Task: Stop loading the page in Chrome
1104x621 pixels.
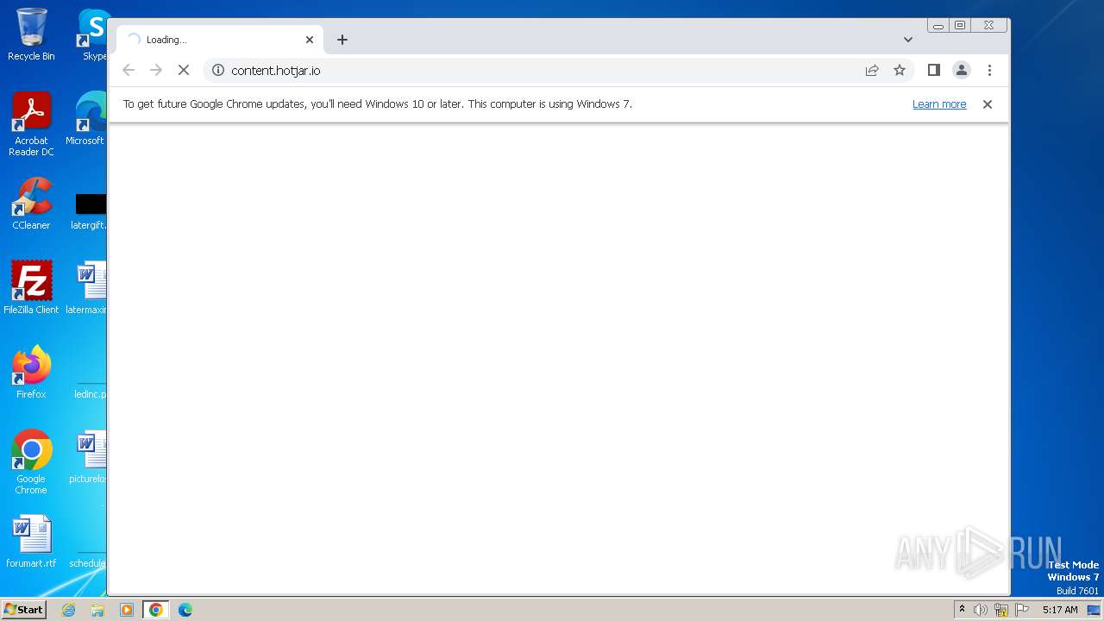Action: pyautogui.click(x=184, y=70)
